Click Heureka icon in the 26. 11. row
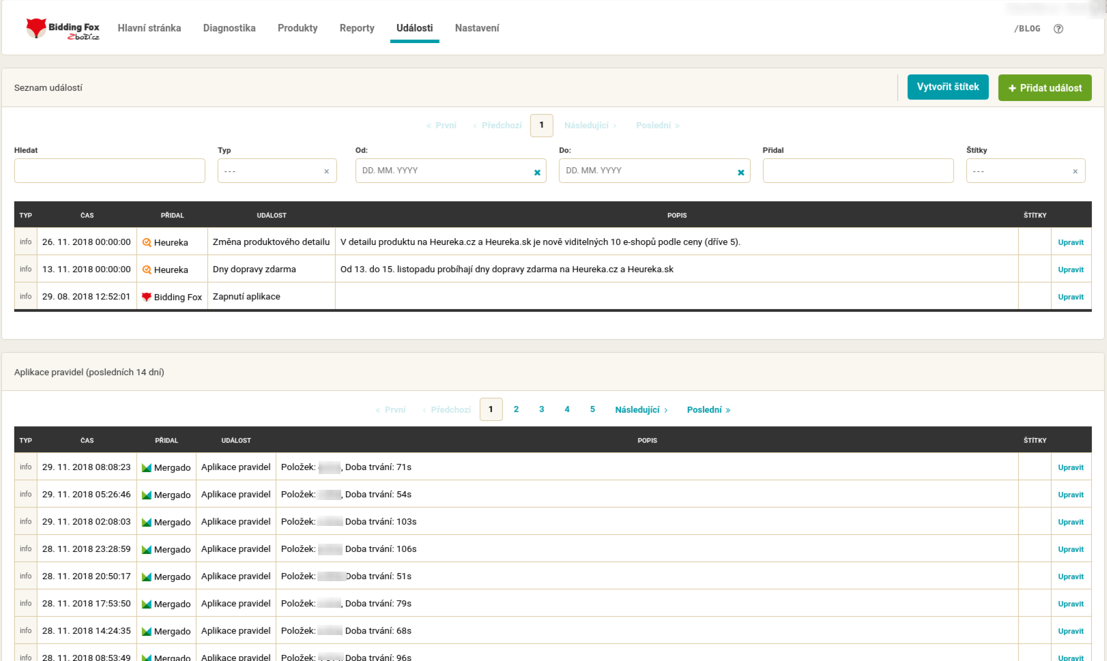This screenshot has width=1107, height=661. [147, 243]
